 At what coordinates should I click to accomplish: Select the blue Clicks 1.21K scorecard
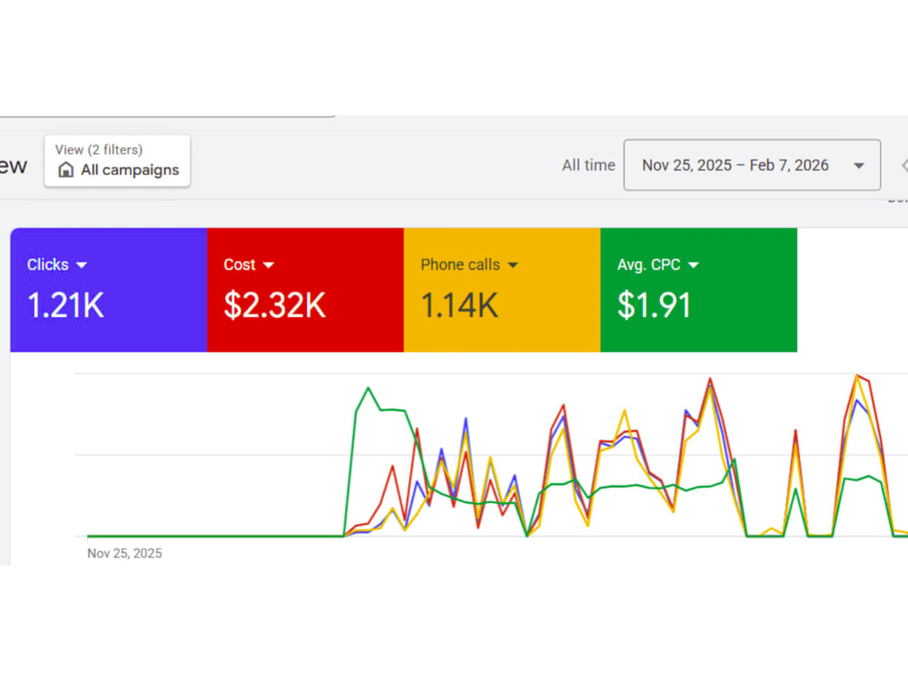pyautogui.click(x=108, y=290)
